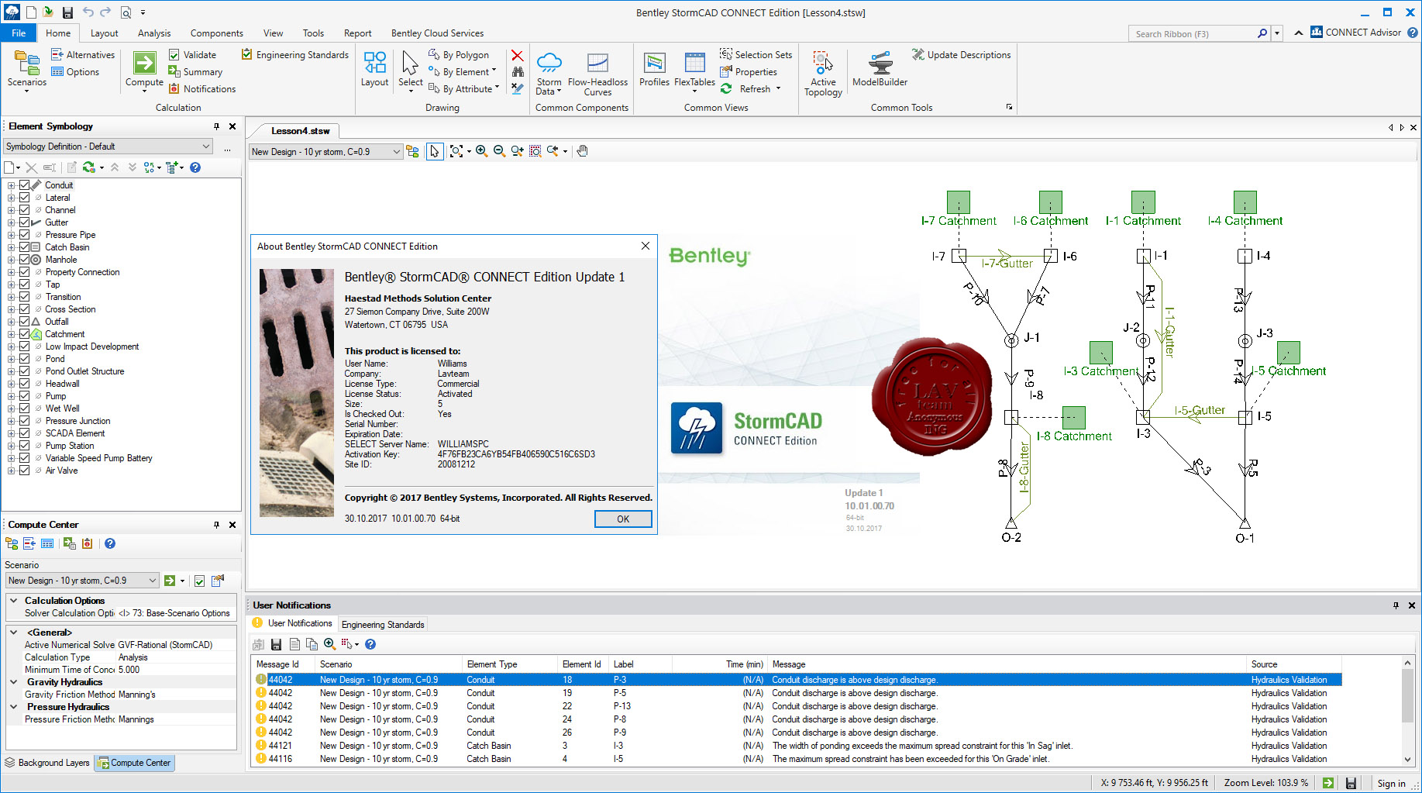Open Compute Center scenario dropdown
Viewport: 1422px width, 793px height.
click(81, 581)
